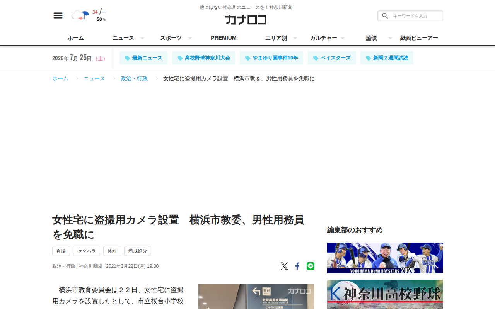Expand the カルチャー menu arrow
Image resolution: width=495 pixels, height=309 pixels.
pos(343,38)
